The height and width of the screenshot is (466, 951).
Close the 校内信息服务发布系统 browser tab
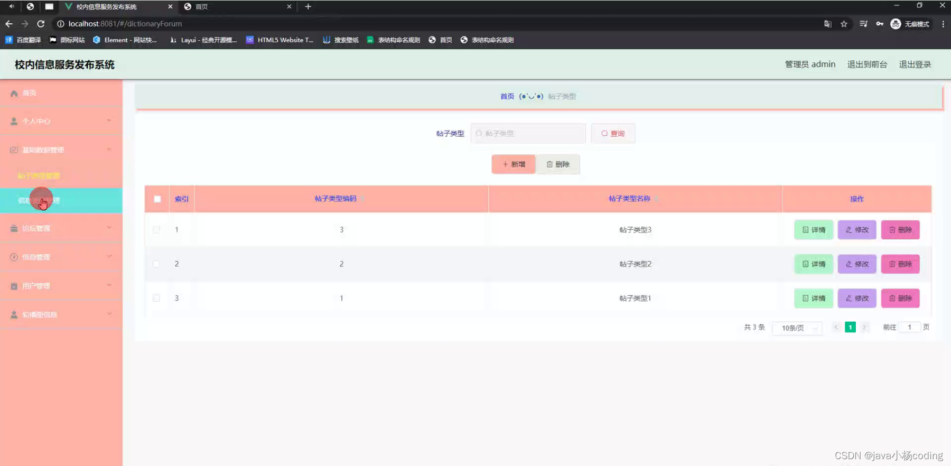(x=170, y=6)
